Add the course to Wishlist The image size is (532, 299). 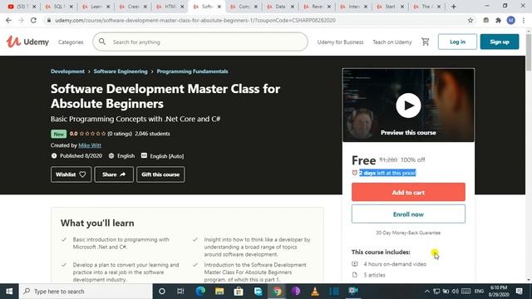[71, 174]
